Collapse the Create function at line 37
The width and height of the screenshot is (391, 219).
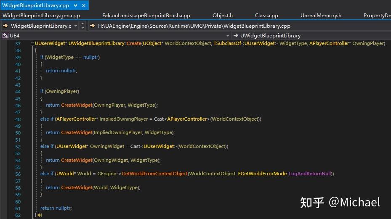(x=32, y=44)
